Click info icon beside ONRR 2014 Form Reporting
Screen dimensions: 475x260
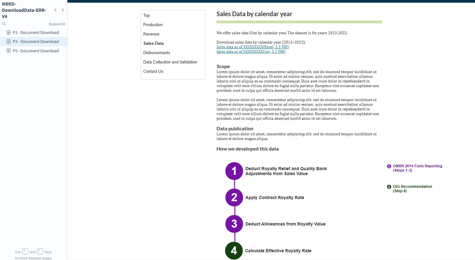coord(389,166)
